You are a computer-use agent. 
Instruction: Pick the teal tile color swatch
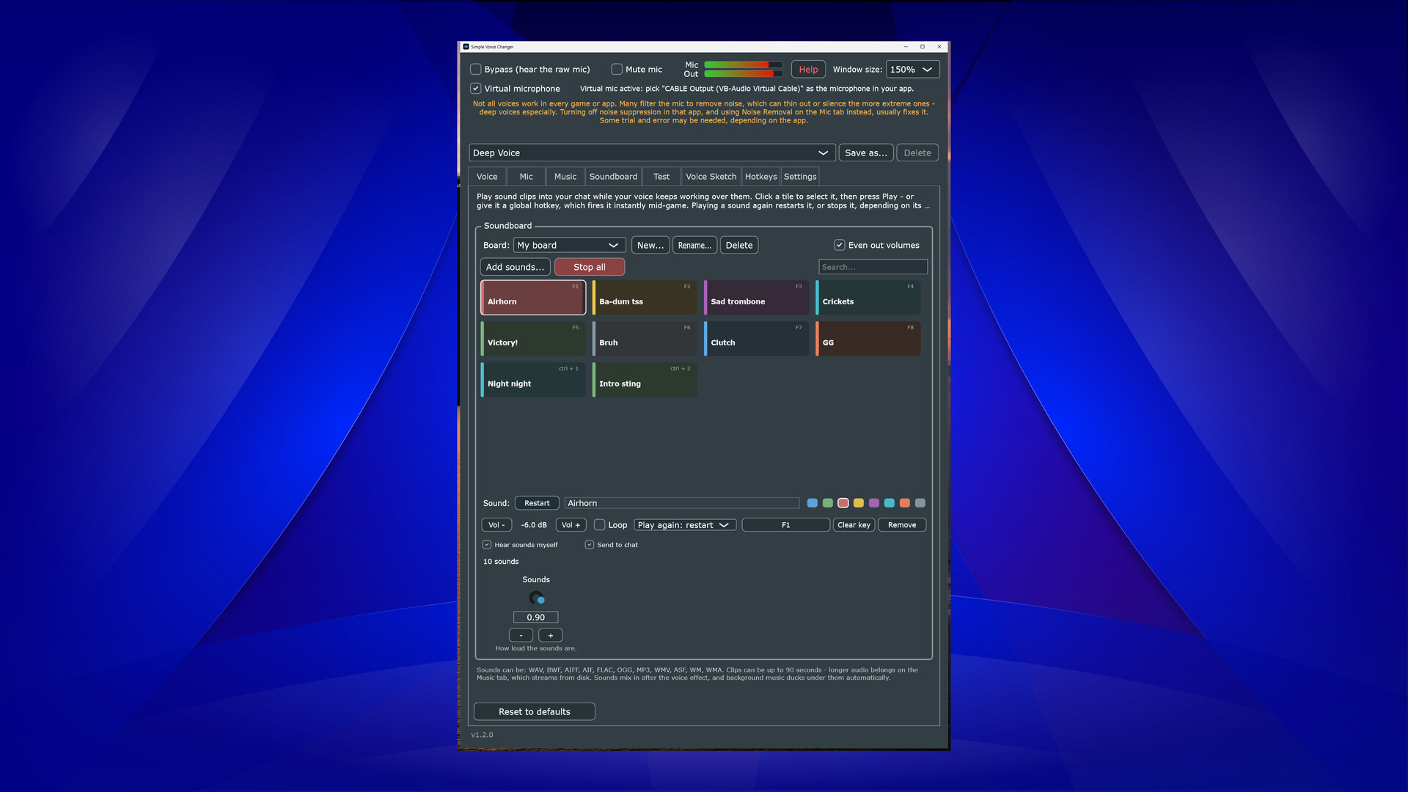point(889,503)
